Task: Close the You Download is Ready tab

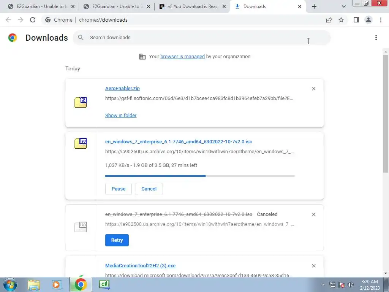Action: (224, 6)
